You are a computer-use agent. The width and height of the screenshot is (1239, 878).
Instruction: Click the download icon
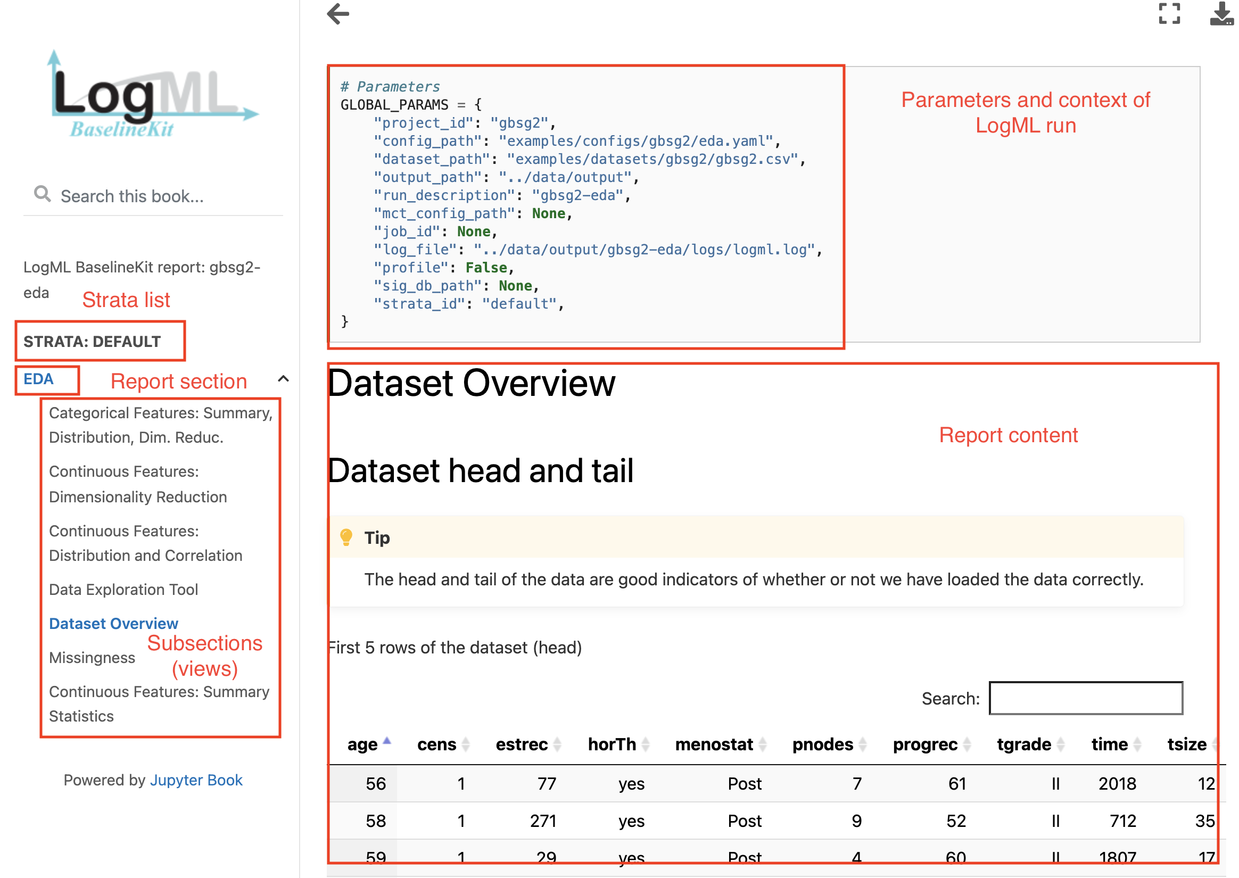tap(1221, 13)
